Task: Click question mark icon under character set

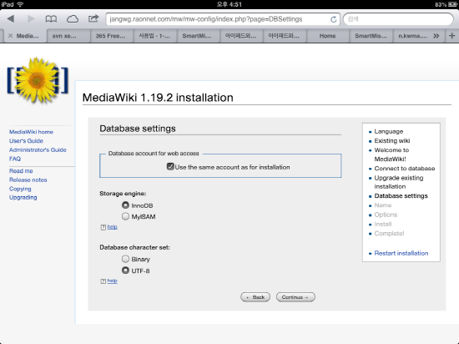Action: [x=103, y=281]
